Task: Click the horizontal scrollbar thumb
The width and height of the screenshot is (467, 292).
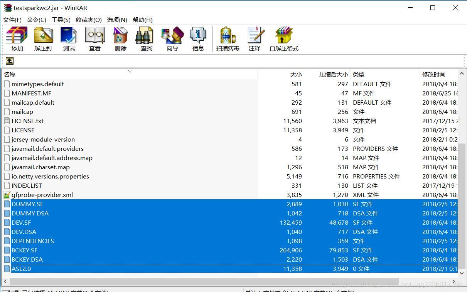Action: pyautogui.click(x=204, y=281)
